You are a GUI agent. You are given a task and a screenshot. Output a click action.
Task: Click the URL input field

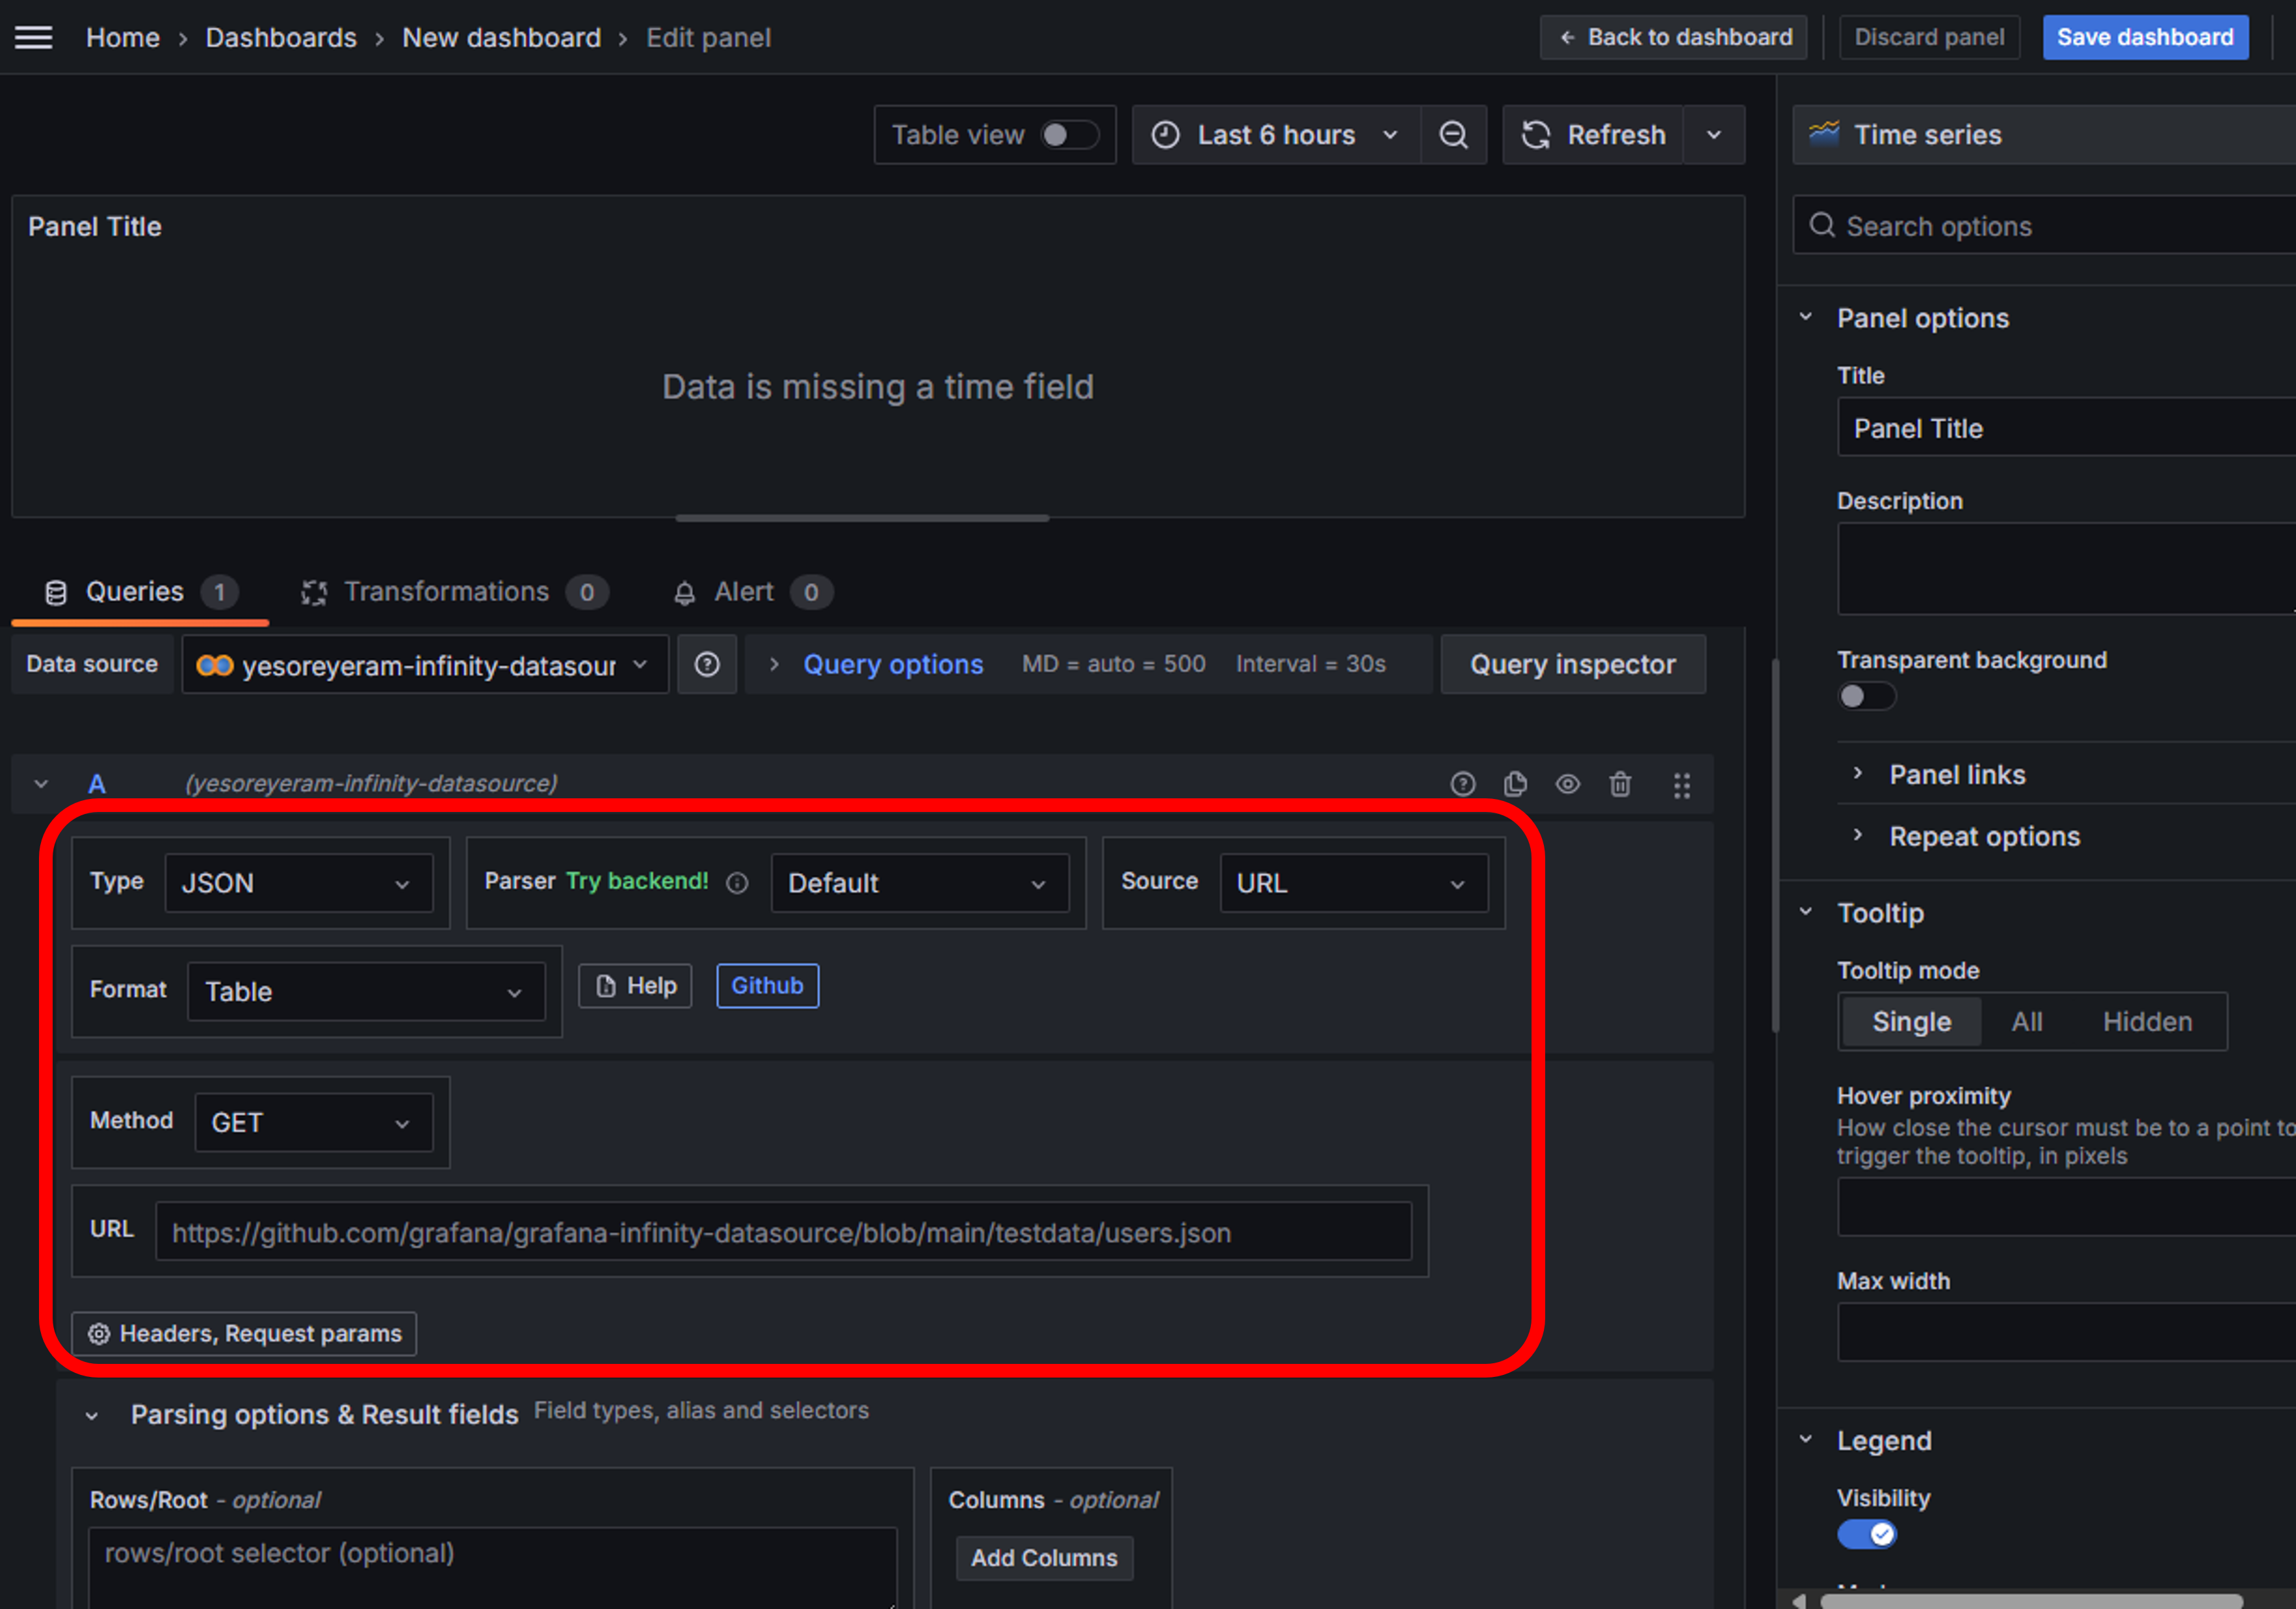[x=783, y=1232]
